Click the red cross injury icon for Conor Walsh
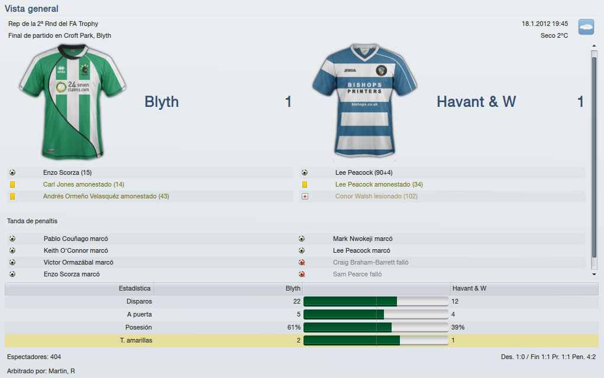The width and height of the screenshot is (604, 378). tap(305, 197)
